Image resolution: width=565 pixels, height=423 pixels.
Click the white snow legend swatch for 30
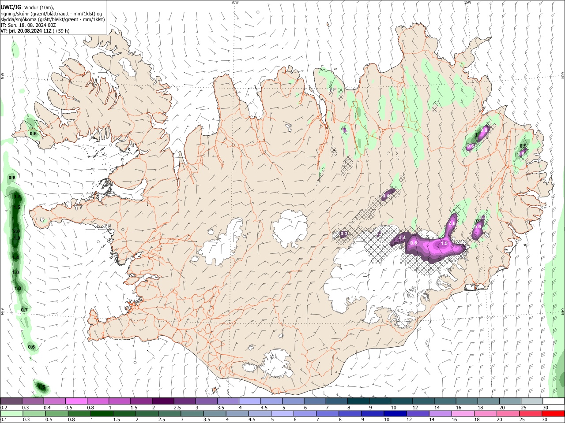pyautogui.click(x=553, y=401)
